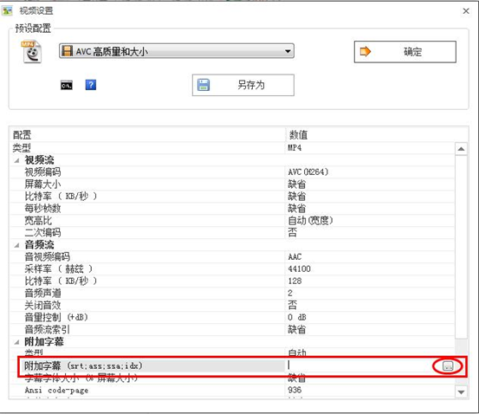Confirm settings with 确定 button
This screenshot has width=479, height=414.
click(405, 52)
